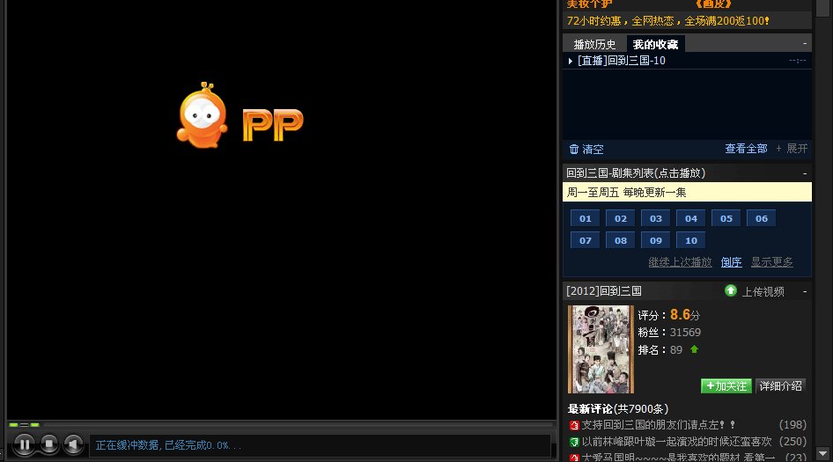833x462 pixels.
Task: Click the 倒序 link to reverse order
Action: [731, 262]
